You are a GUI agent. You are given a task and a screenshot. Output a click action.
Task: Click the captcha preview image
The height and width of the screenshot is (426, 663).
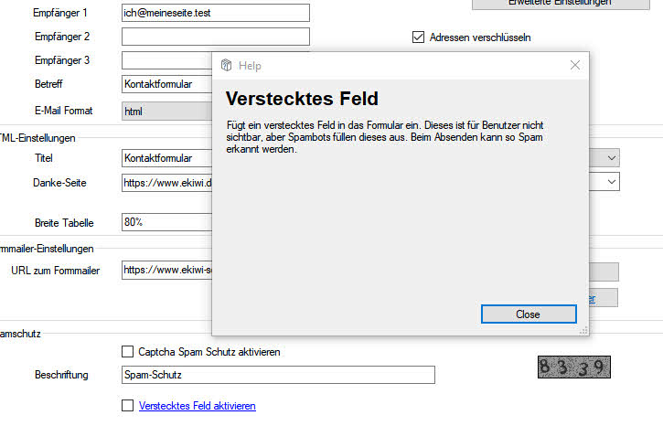(x=573, y=367)
